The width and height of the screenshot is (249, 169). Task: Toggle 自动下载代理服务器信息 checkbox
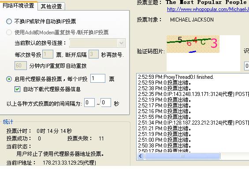[x=17, y=89]
